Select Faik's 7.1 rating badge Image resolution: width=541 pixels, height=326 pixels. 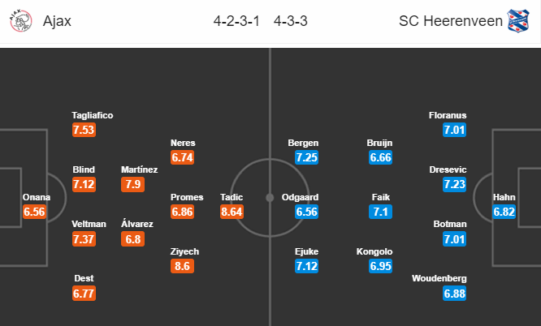tap(380, 212)
